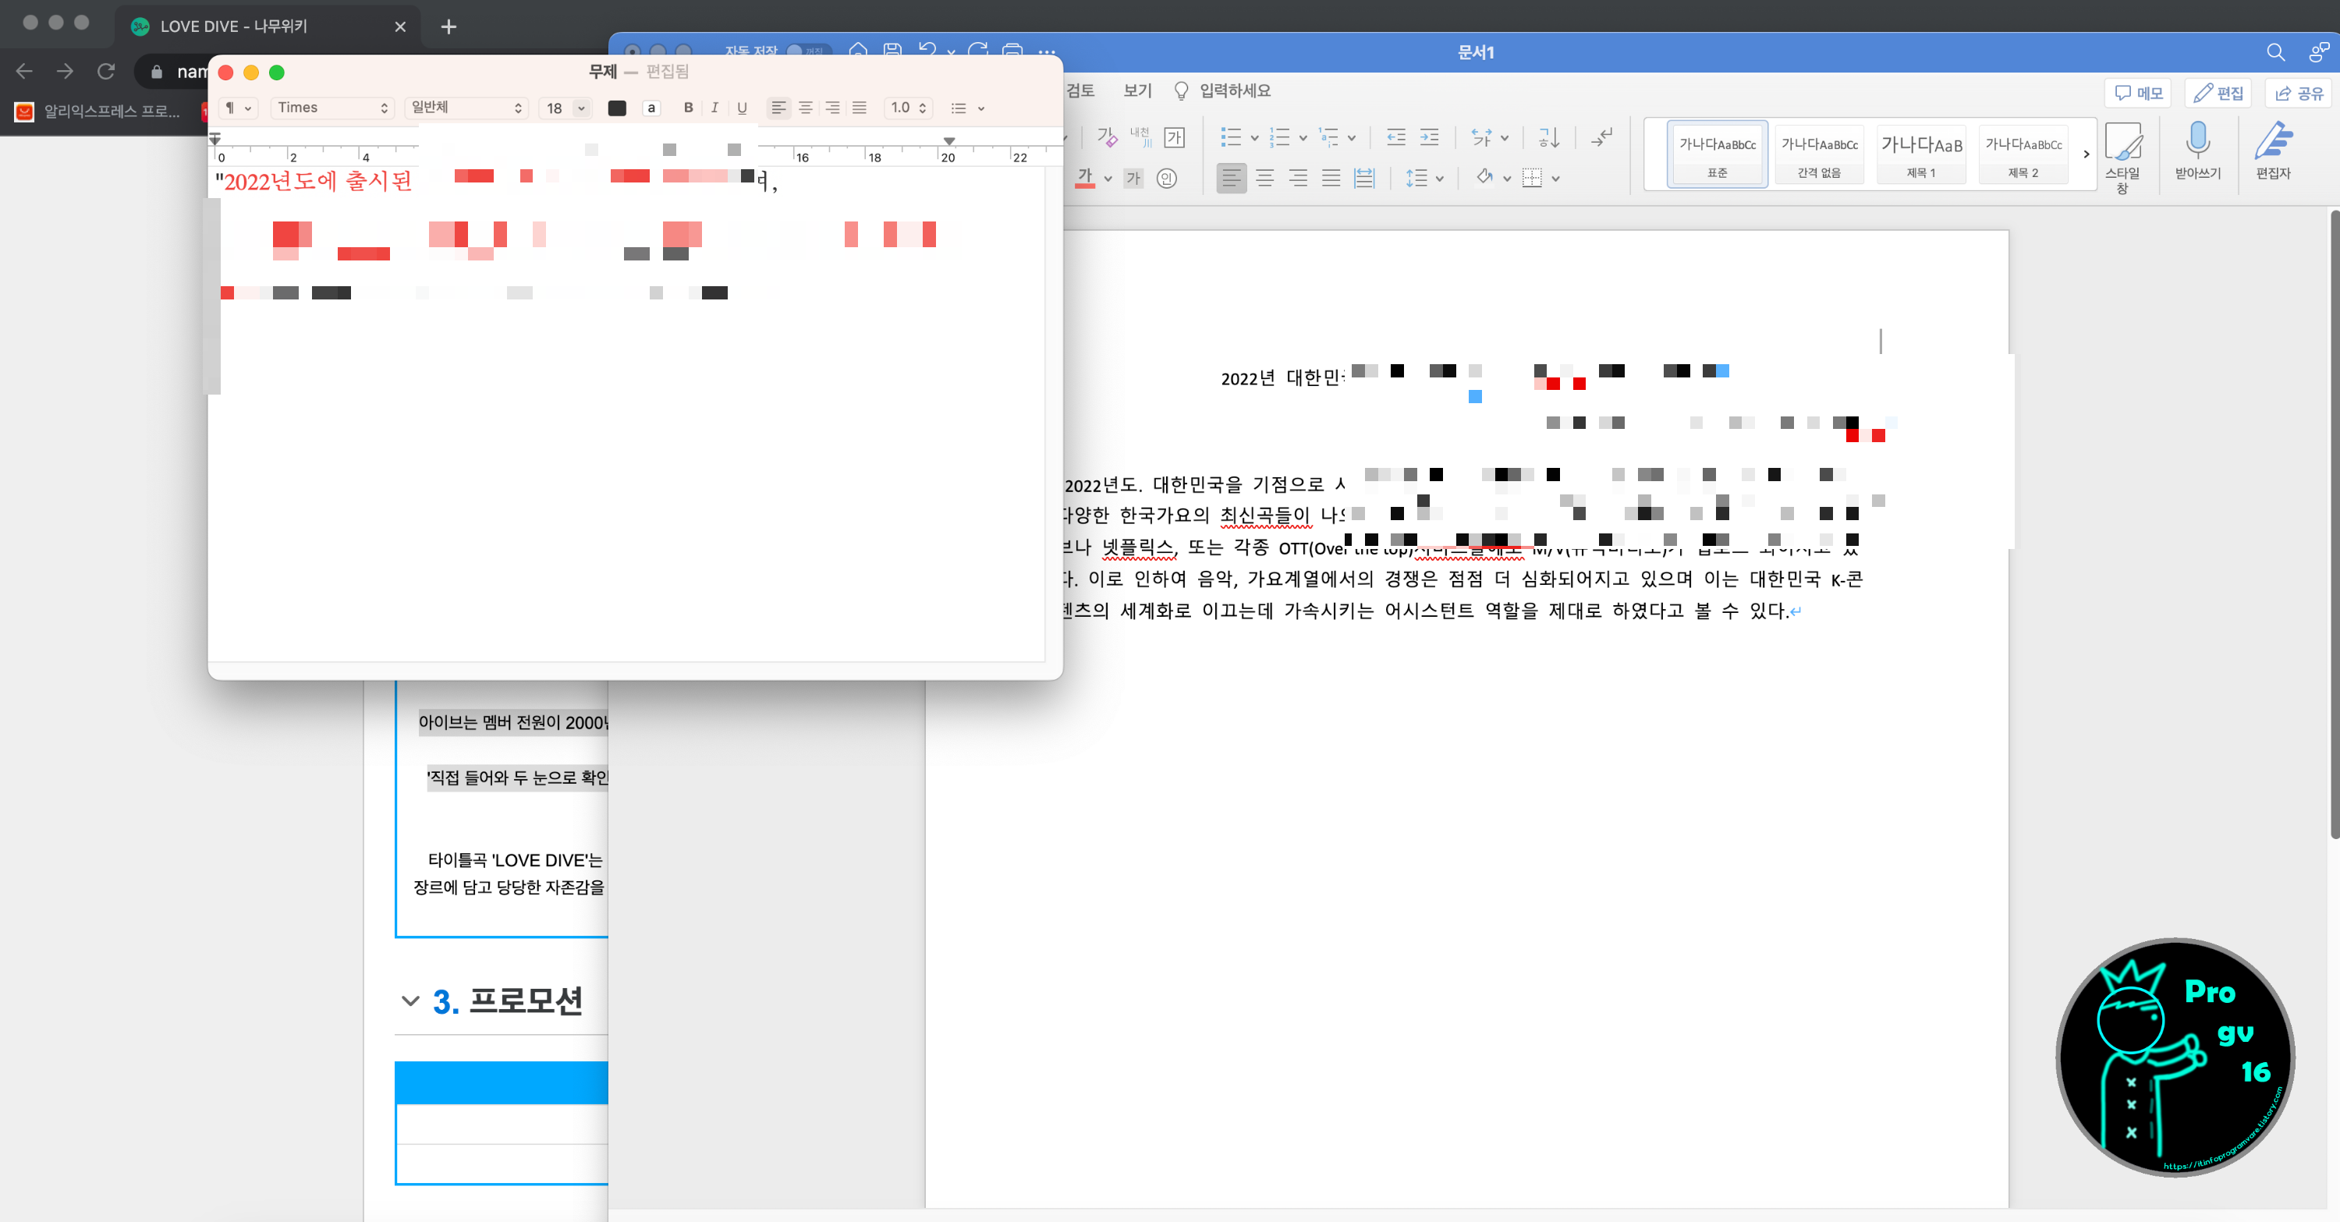Click the 공유 share button

(2298, 93)
